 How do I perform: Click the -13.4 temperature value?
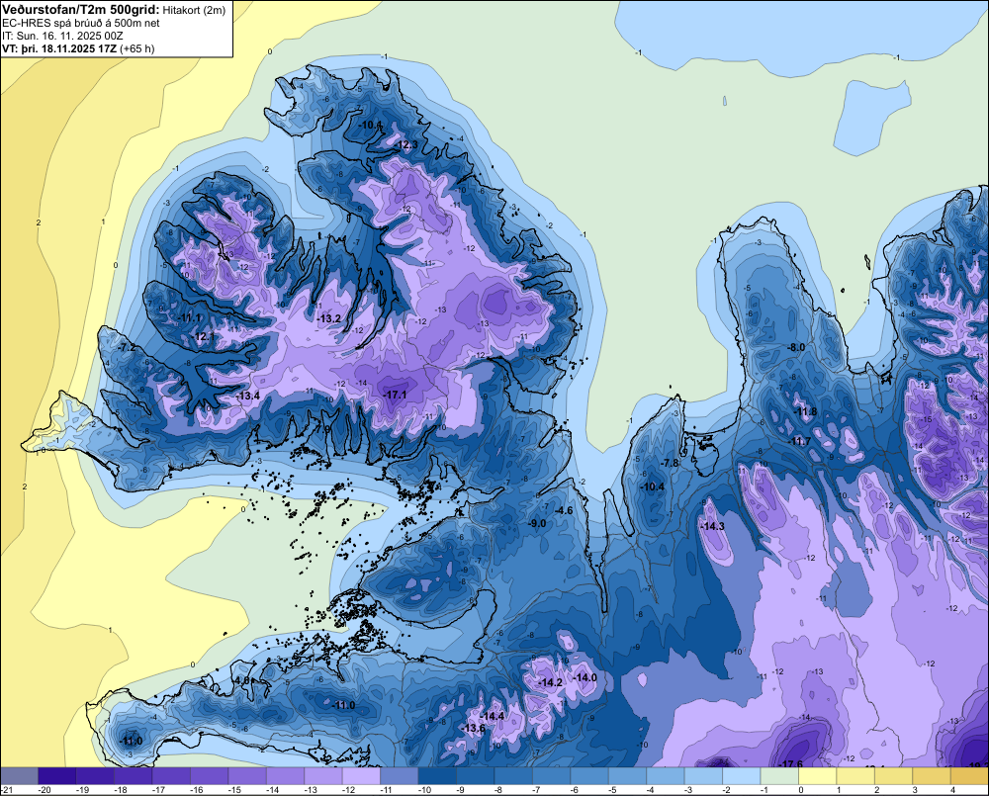(248, 397)
